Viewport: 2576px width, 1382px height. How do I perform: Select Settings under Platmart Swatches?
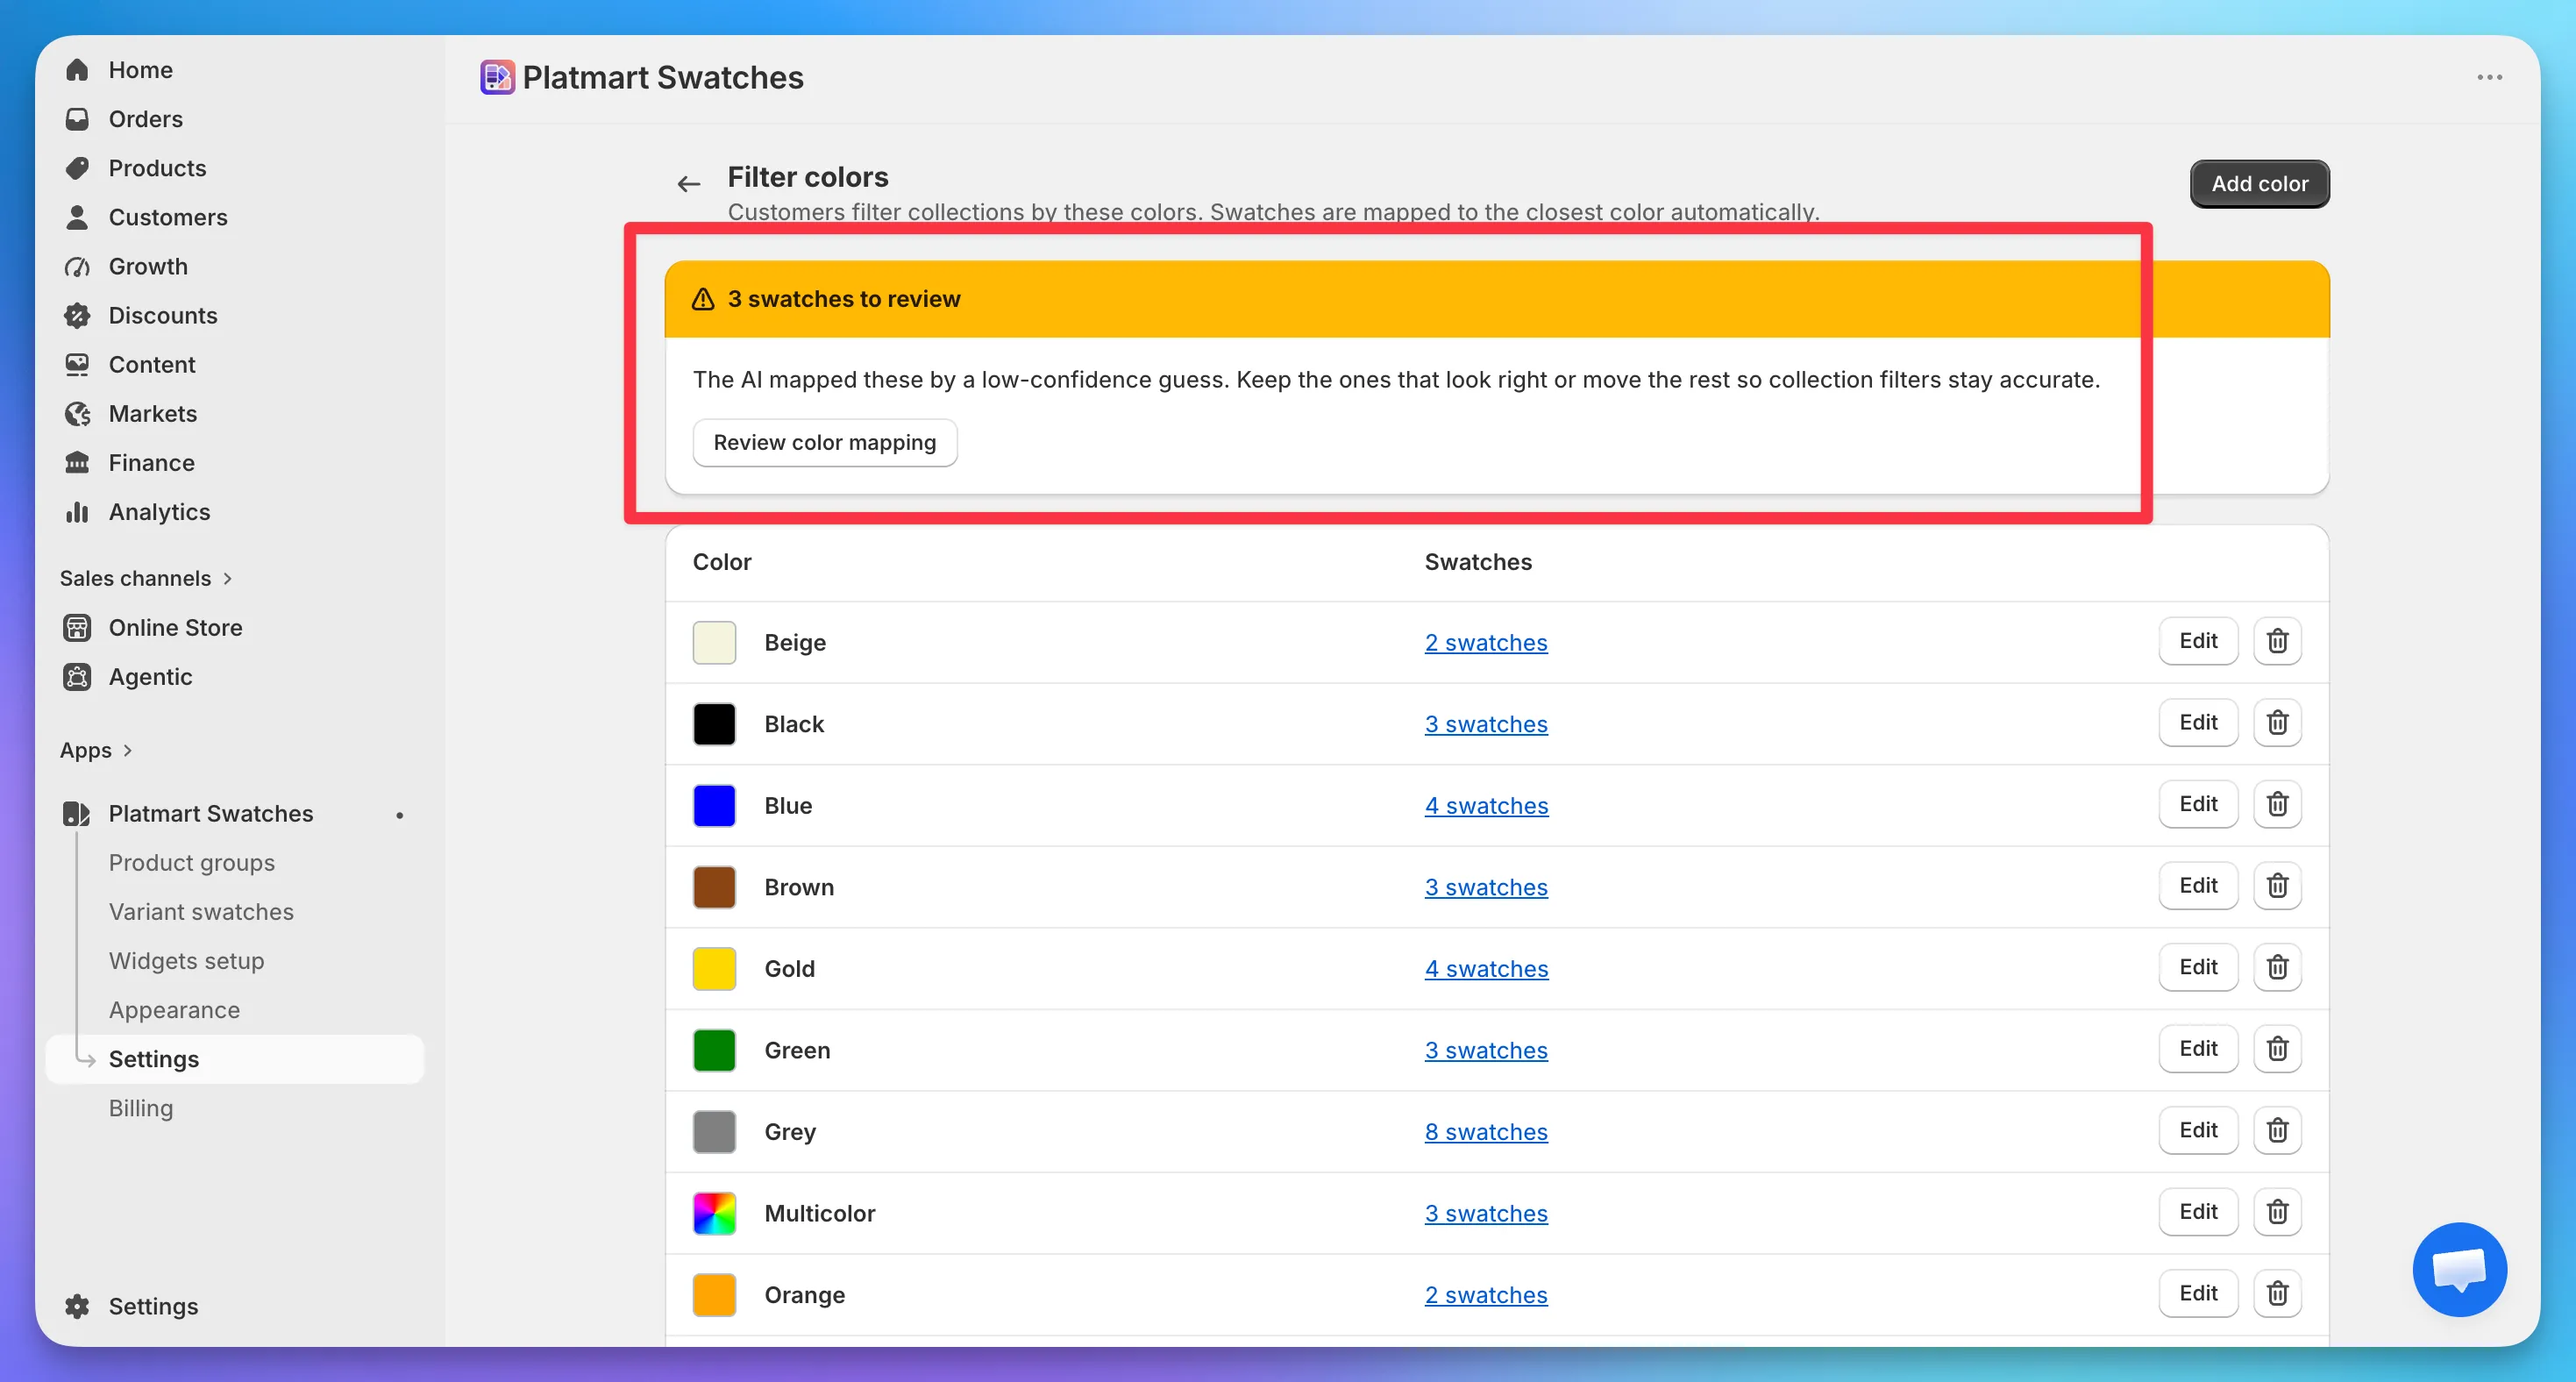point(235,1059)
